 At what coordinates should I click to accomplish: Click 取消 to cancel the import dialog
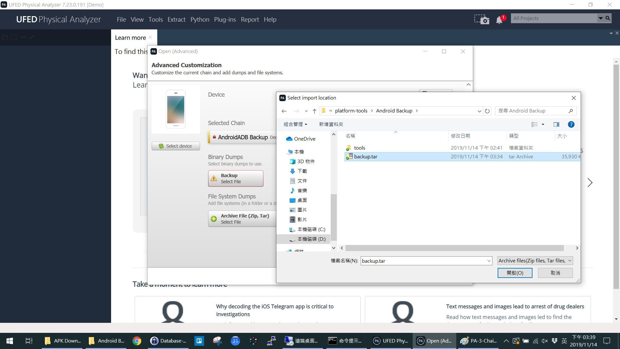(x=555, y=273)
